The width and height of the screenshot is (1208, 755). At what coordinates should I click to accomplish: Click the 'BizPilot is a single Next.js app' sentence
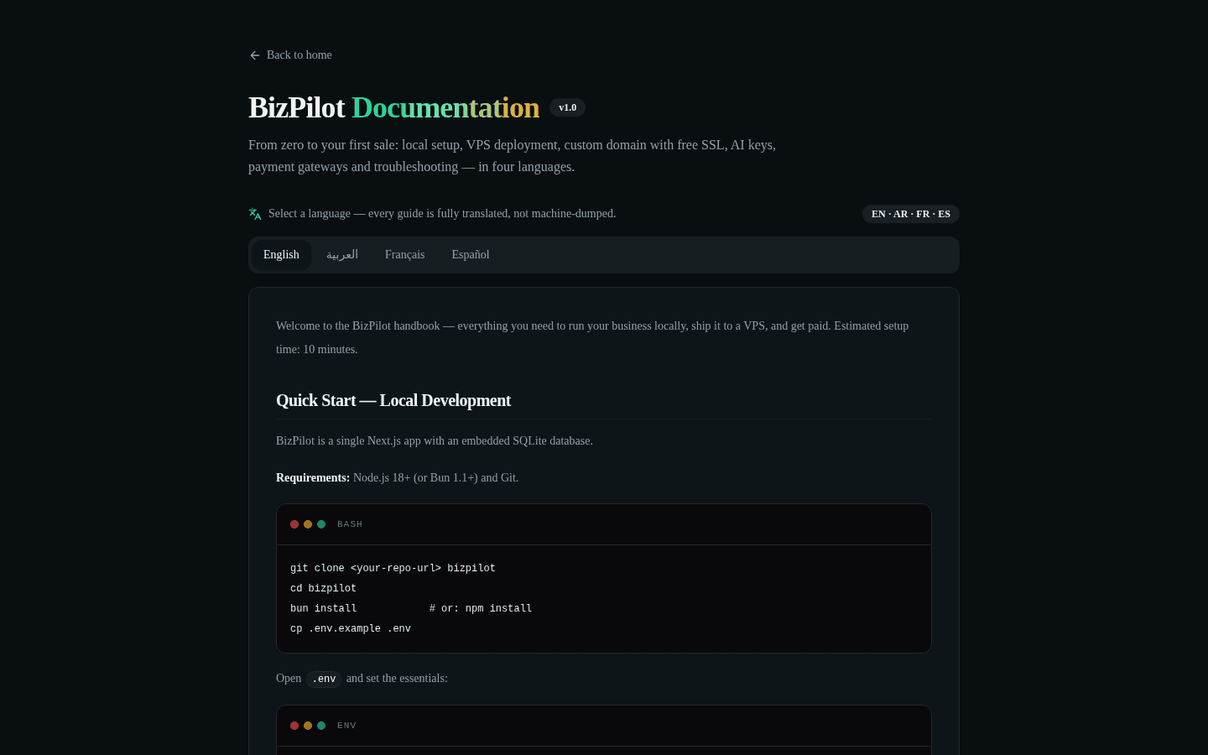(x=435, y=441)
